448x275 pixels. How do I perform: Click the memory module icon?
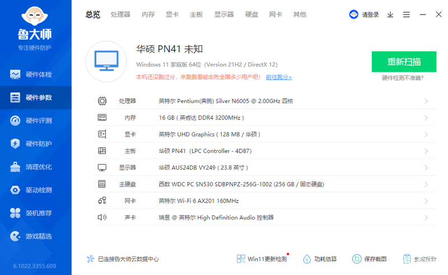click(x=102, y=118)
